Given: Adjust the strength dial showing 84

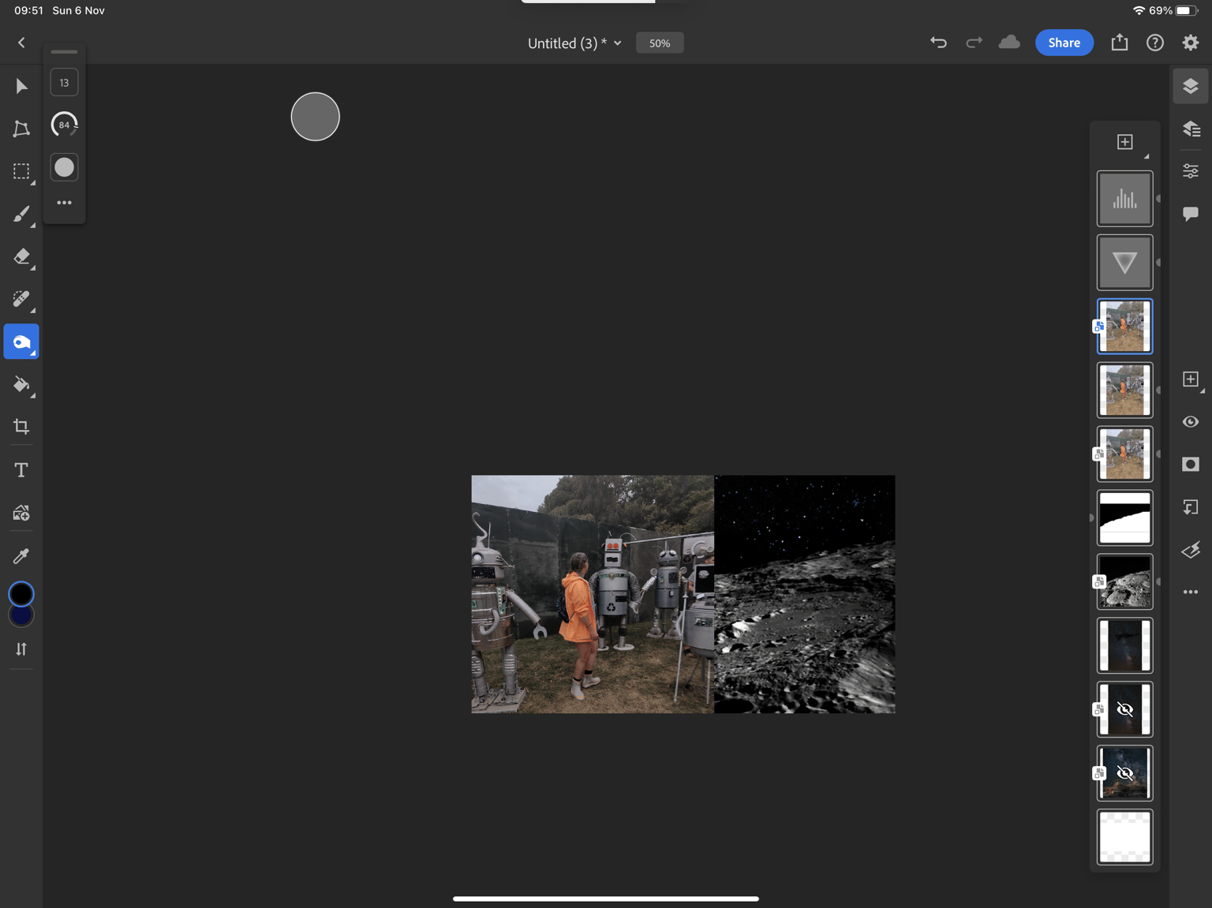Looking at the screenshot, I should [x=64, y=125].
